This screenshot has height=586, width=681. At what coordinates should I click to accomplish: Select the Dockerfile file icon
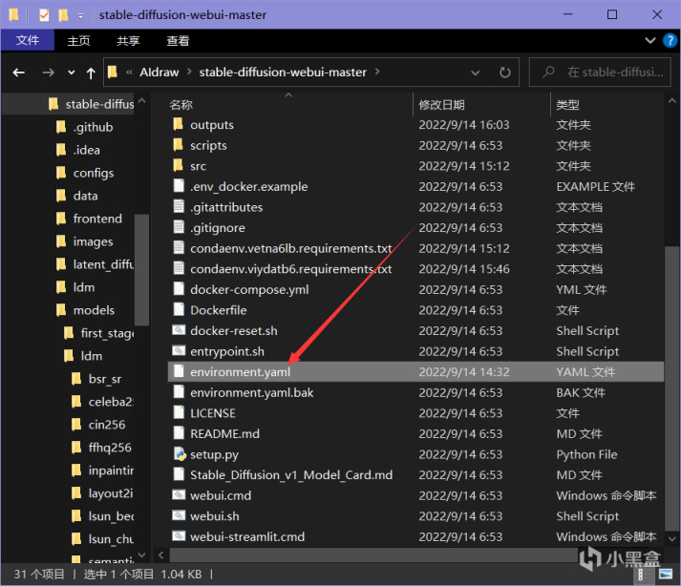pos(179,309)
